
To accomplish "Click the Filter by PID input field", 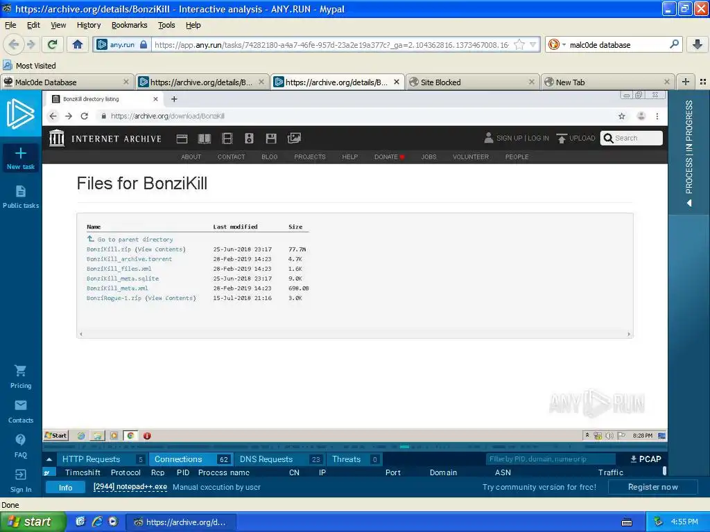I will click(x=550, y=459).
